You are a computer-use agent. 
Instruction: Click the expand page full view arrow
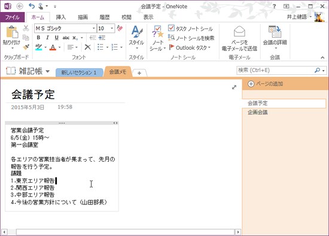click(x=234, y=87)
